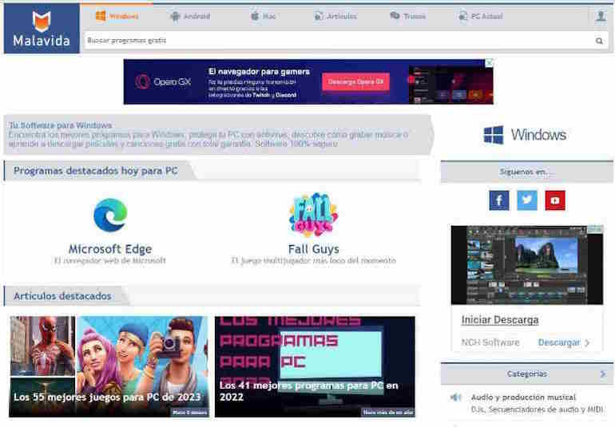The height and width of the screenshot is (427, 615).
Task: Click the 'Síguenos en...' header
Action: (527, 172)
